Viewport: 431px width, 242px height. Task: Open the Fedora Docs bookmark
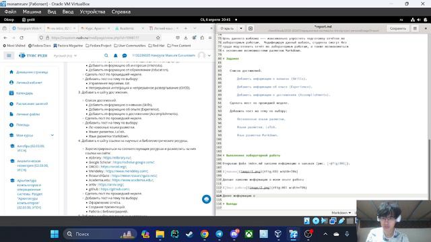pyautogui.click(x=40, y=46)
